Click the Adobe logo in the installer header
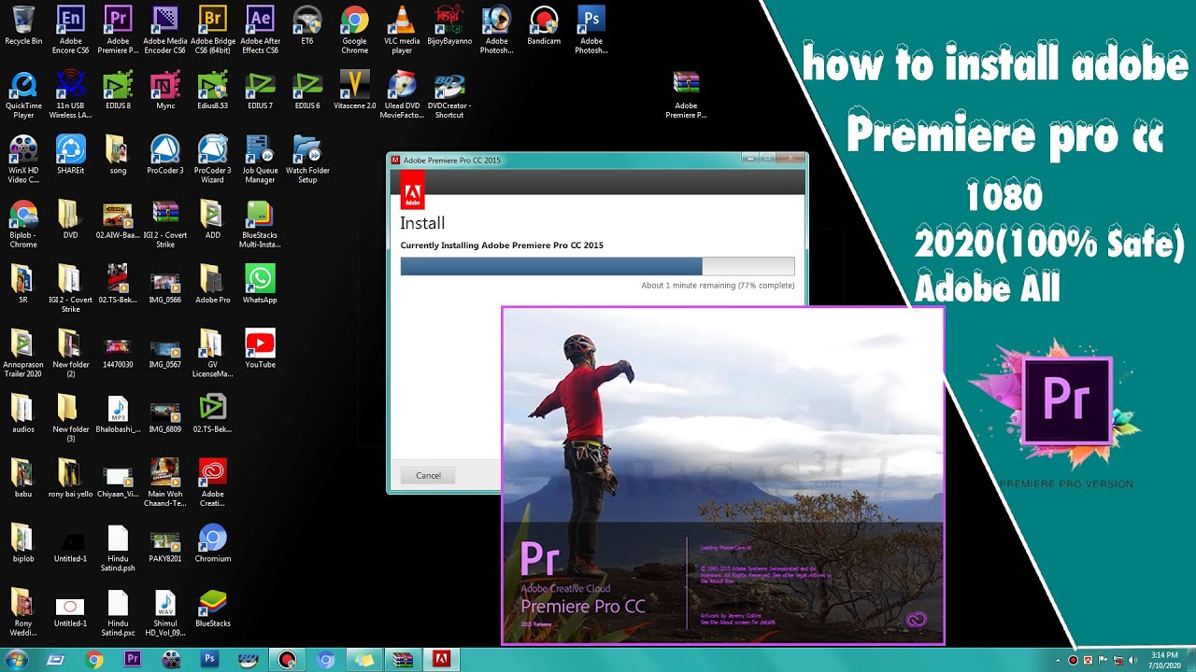This screenshot has width=1196, height=672. 412,189
